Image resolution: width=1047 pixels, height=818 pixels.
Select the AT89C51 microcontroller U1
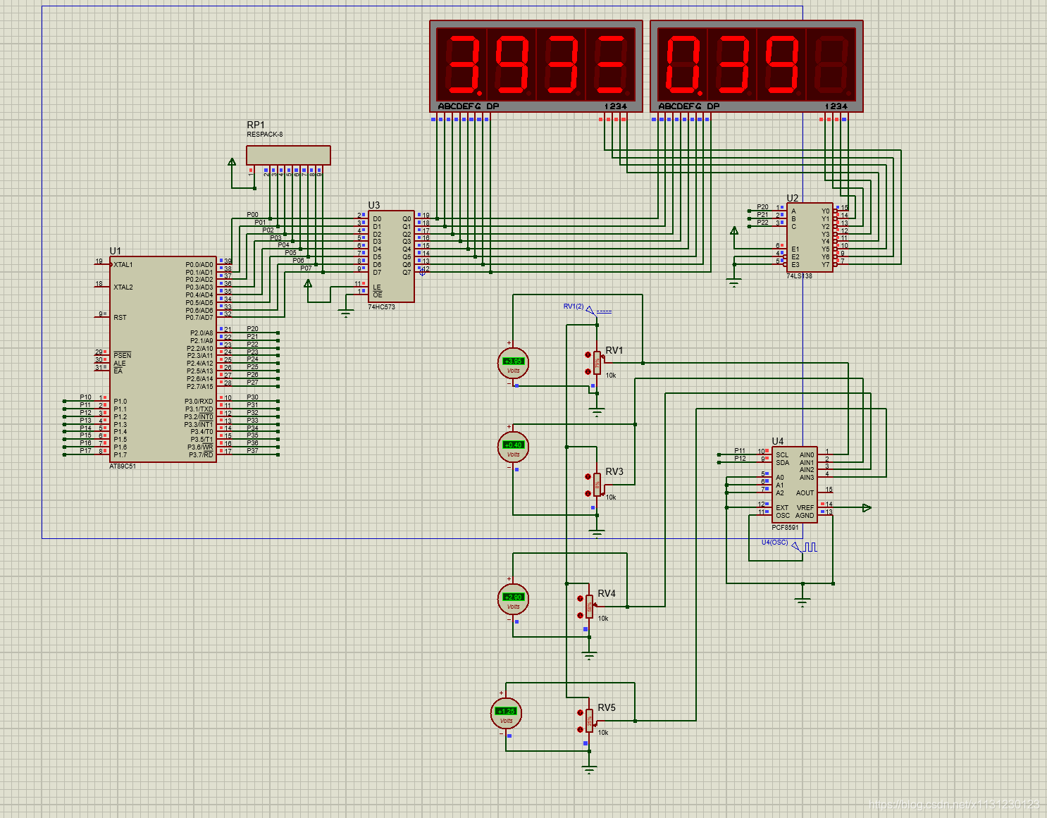pos(163,359)
